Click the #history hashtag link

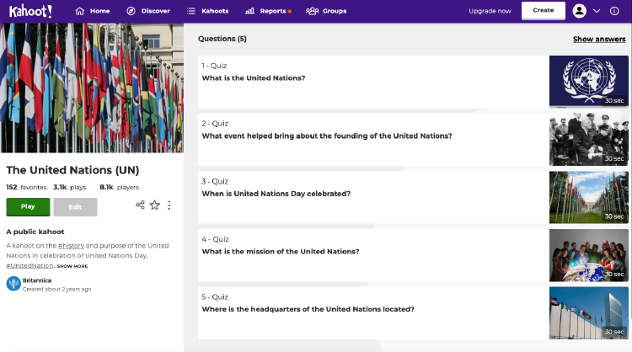tap(71, 245)
